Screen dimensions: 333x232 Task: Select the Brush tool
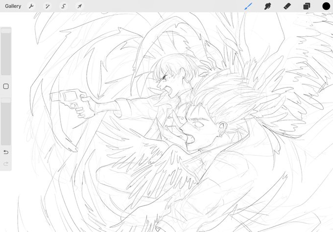pos(248,6)
